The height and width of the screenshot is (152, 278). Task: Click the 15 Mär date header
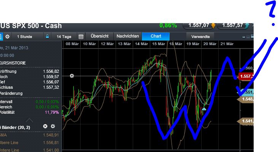pos(159,44)
